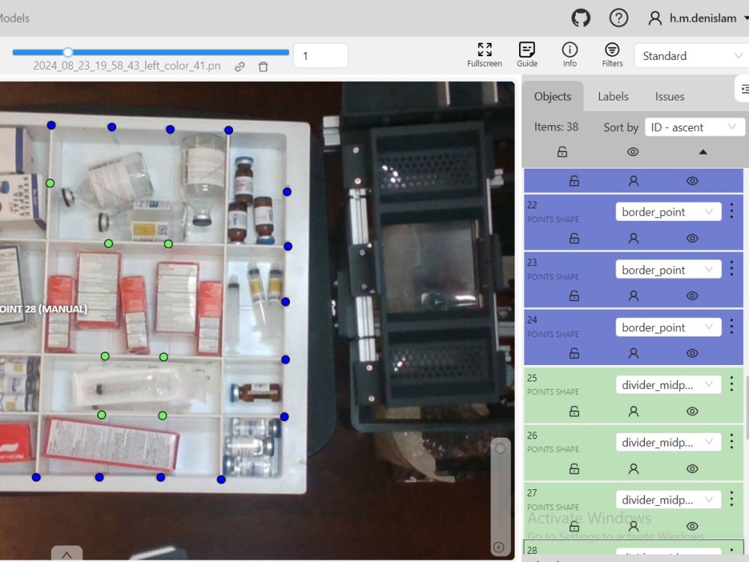Image resolution: width=749 pixels, height=562 pixels.
Task: Select the blue border point at top-left of tray
Action: pyautogui.click(x=51, y=125)
